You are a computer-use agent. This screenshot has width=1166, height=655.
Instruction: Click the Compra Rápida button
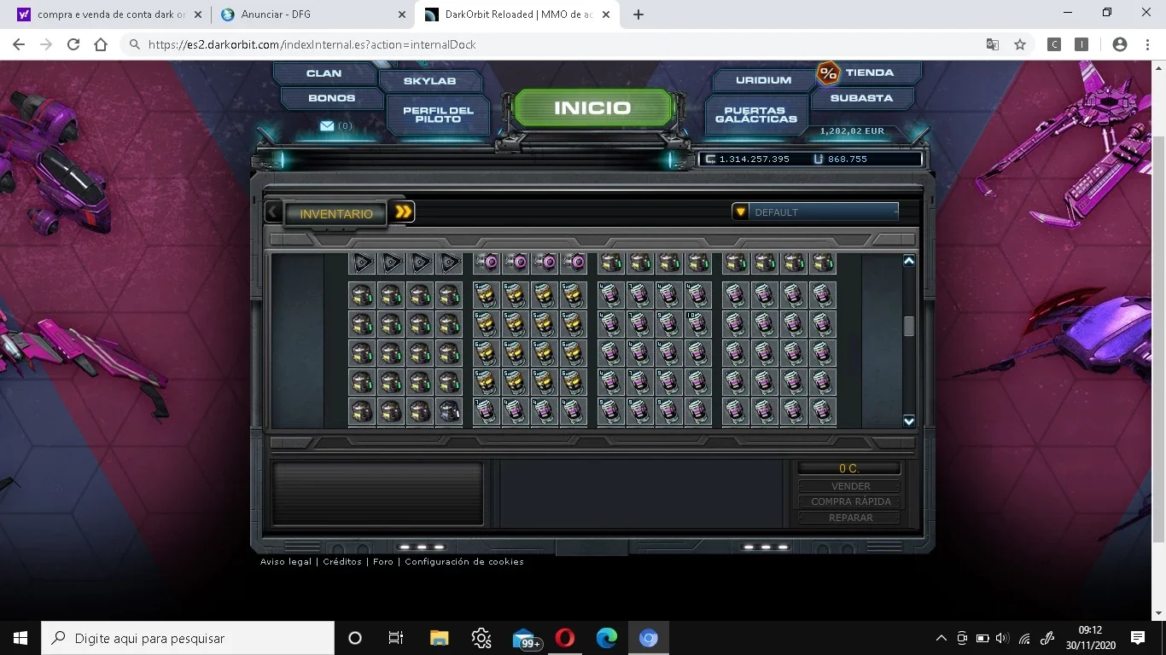(850, 501)
